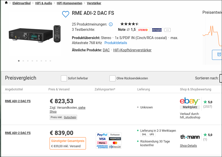
Task: Open the STEREO test report logo
Action: click(x=143, y=30)
